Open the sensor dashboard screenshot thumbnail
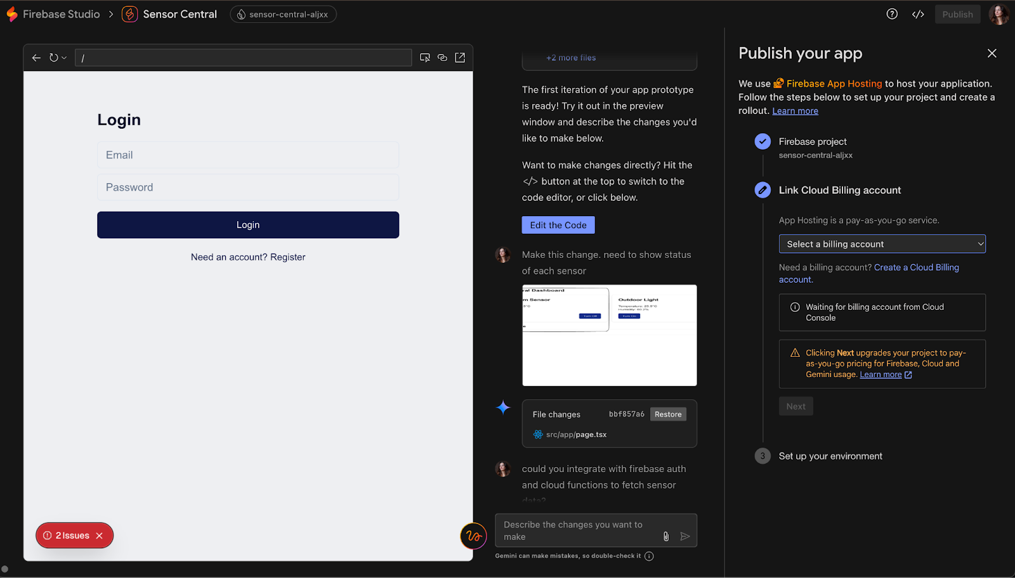This screenshot has height=578, width=1015. [610, 335]
